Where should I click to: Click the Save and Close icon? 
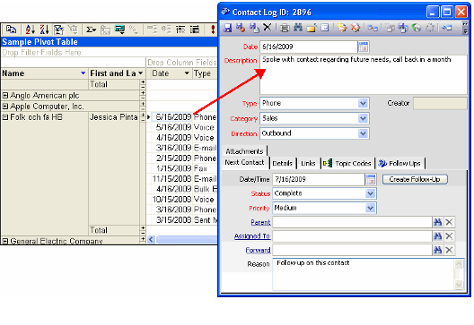click(x=241, y=28)
